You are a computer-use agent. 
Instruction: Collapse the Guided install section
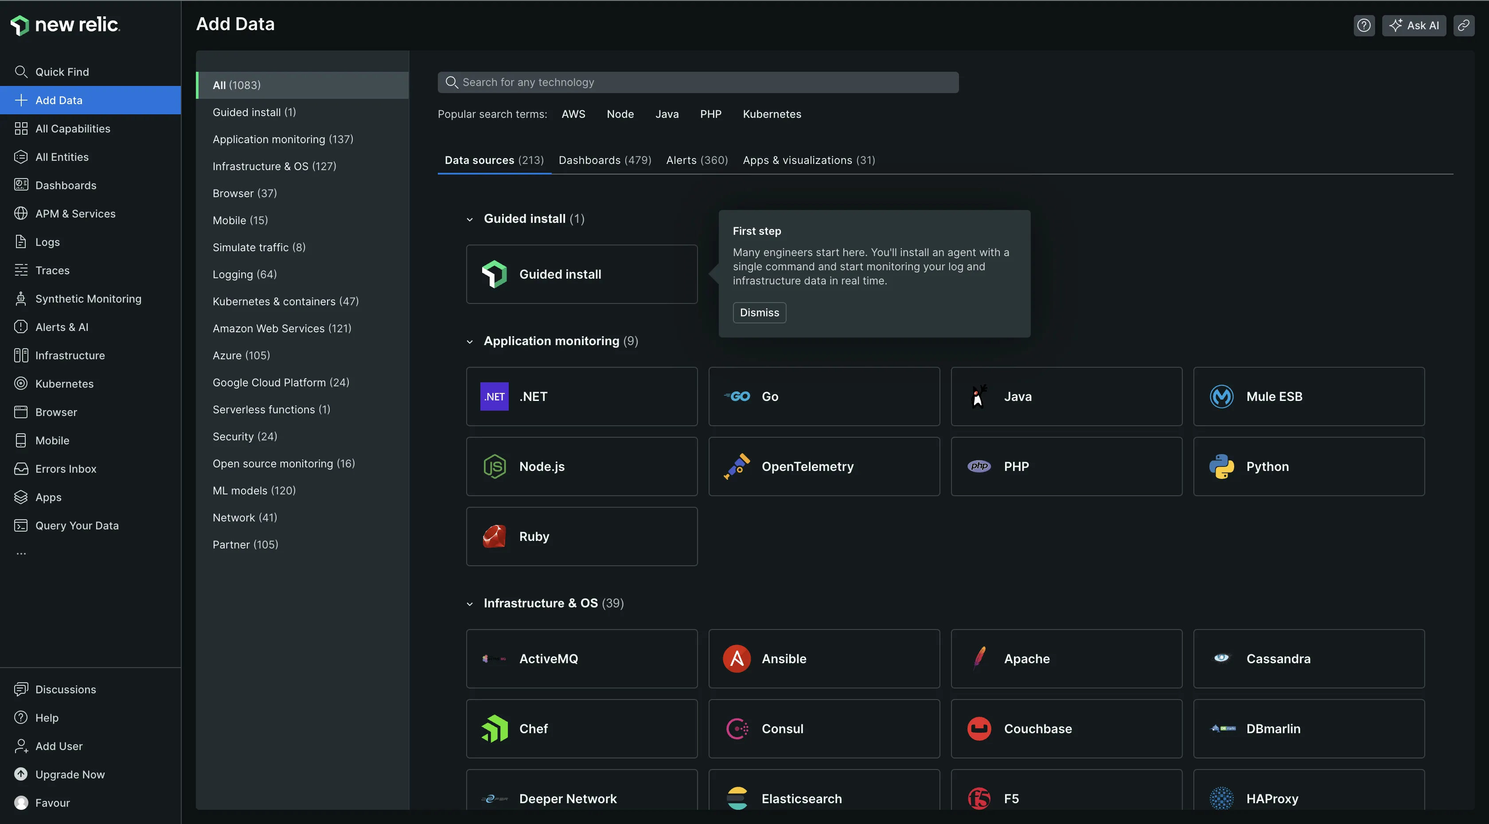tap(470, 219)
